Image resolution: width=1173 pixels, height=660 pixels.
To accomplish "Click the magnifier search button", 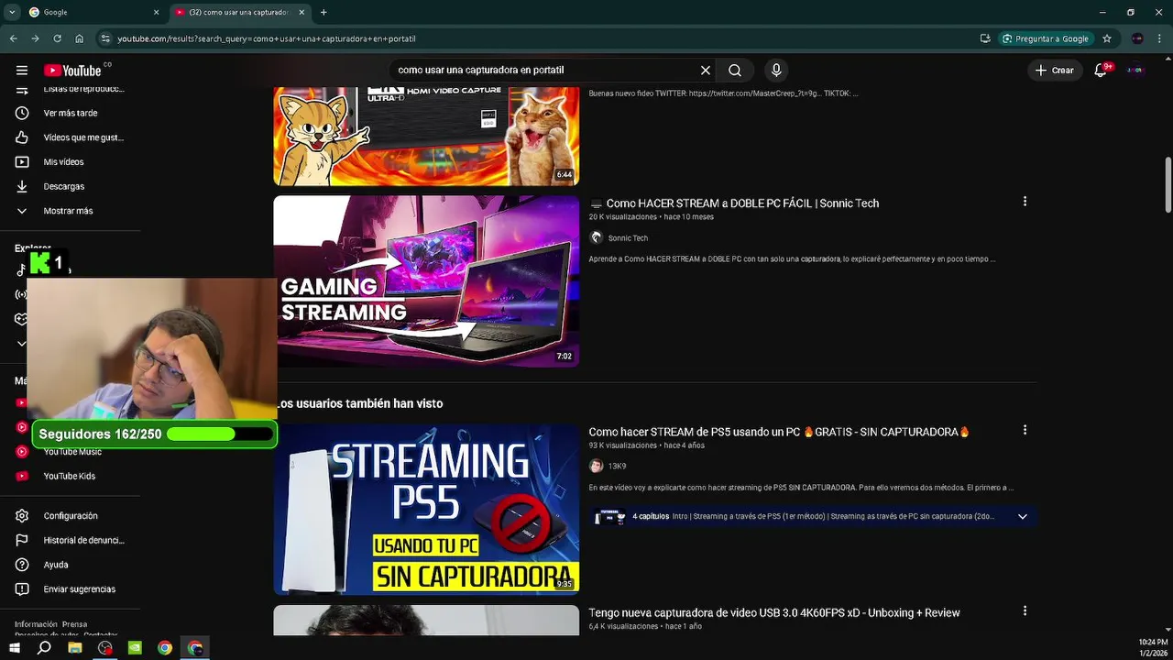I will click(x=735, y=71).
